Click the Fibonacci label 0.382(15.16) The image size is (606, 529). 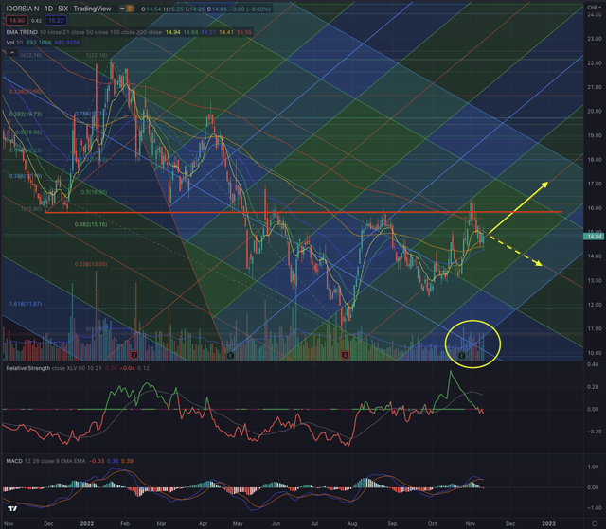(x=91, y=224)
